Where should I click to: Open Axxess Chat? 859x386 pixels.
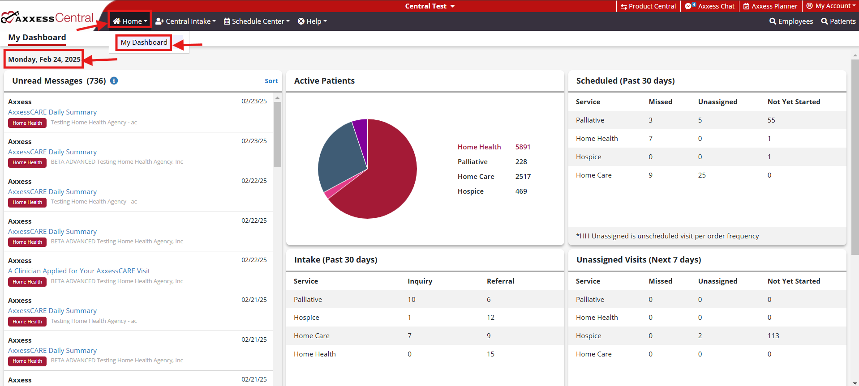[710, 6]
